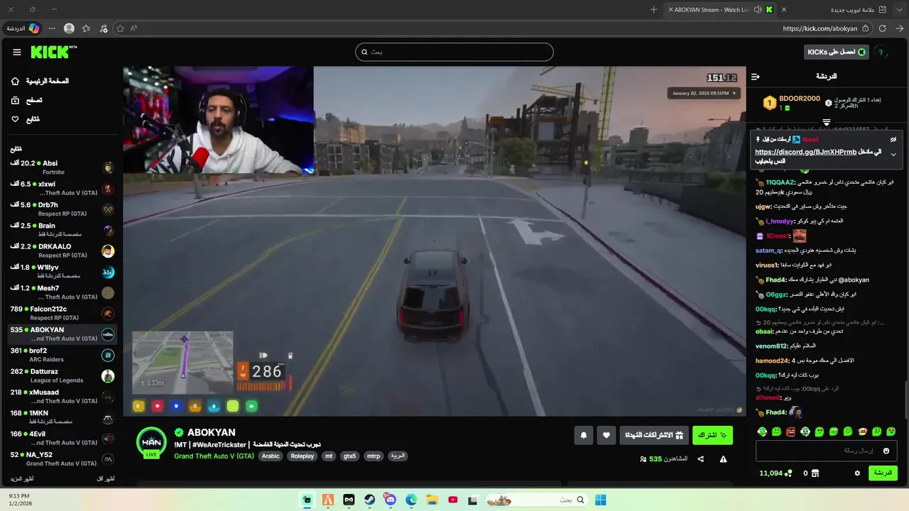Screen dimensions: 909x511
Task: Click the share stream icon
Action: 700,459
